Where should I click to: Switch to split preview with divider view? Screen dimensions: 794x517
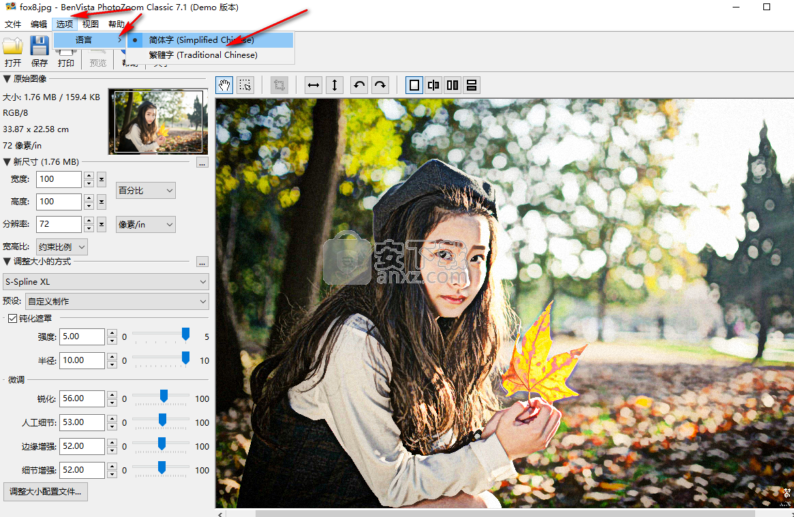(433, 85)
